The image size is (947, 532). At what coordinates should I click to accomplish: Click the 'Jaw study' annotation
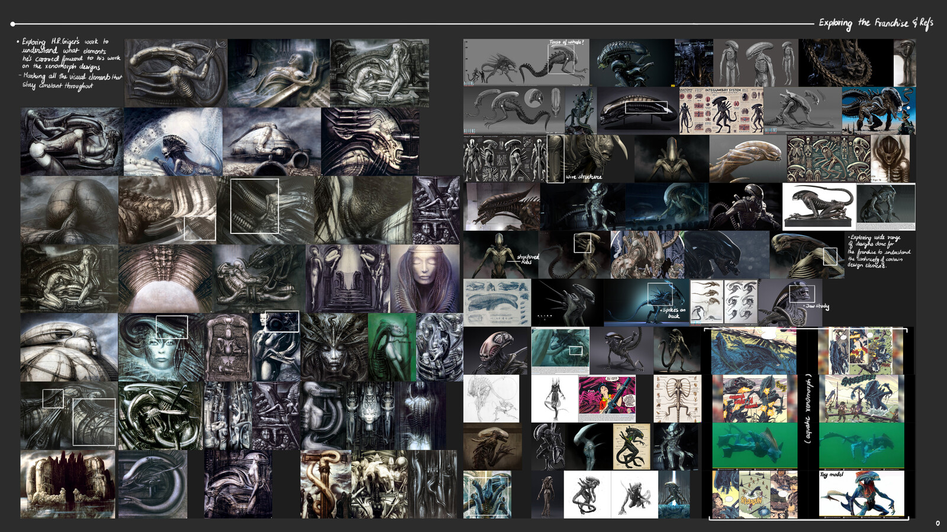(x=817, y=306)
